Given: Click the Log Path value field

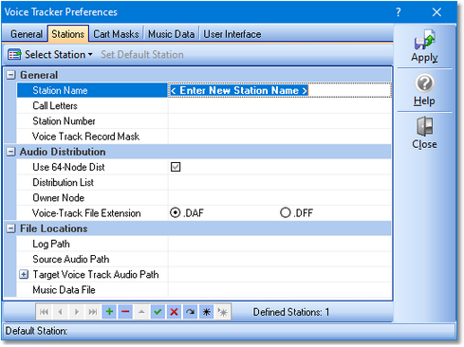Looking at the screenshot, I should click(x=280, y=244).
